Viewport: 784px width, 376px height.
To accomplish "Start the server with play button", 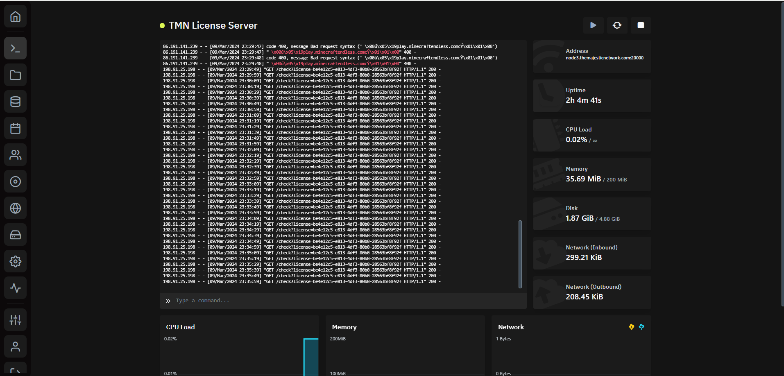I will 593,25.
